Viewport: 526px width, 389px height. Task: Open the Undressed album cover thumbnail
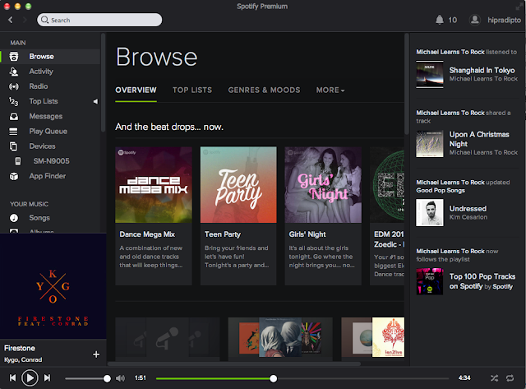tap(430, 213)
